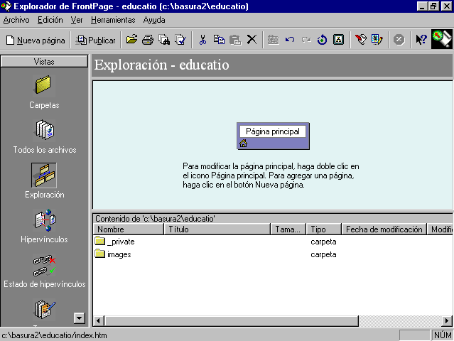Click the rotate icon in toolbar

click(322, 40)
